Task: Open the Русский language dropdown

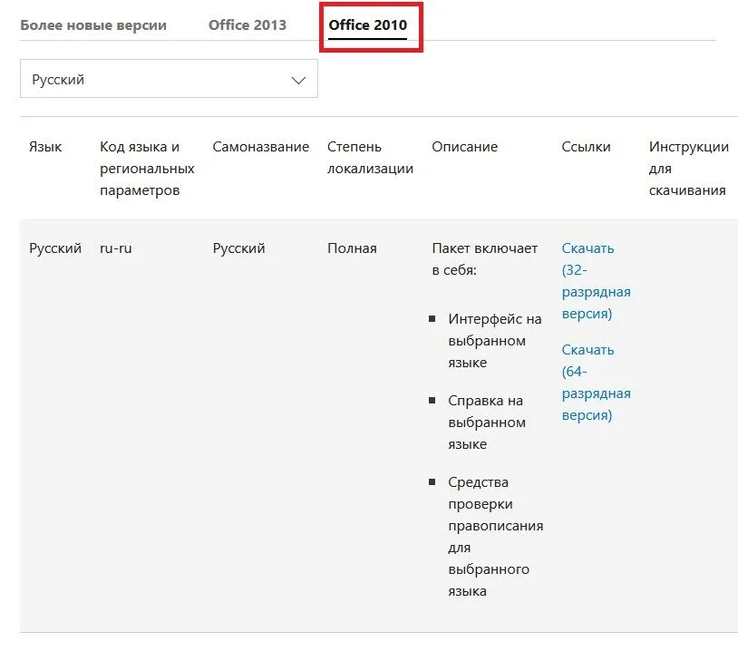Action: [169, 79]
